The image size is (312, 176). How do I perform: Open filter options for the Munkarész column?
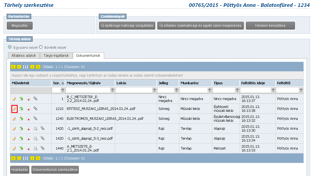[210, 90]
